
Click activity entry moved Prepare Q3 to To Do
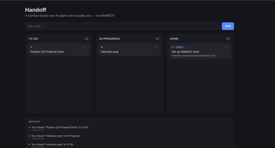click(60, 127)
